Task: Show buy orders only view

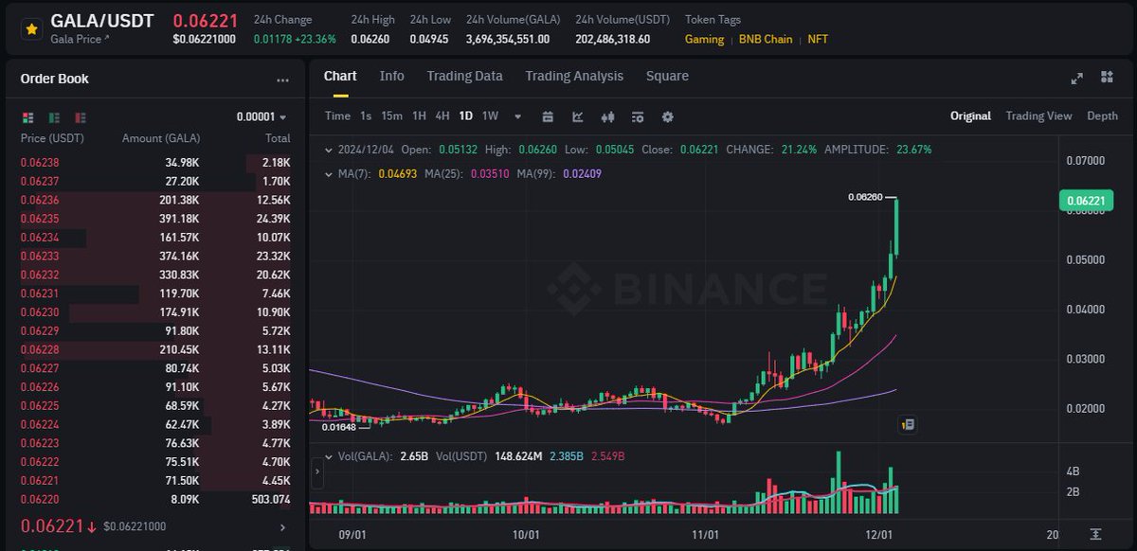Action: 55,117
